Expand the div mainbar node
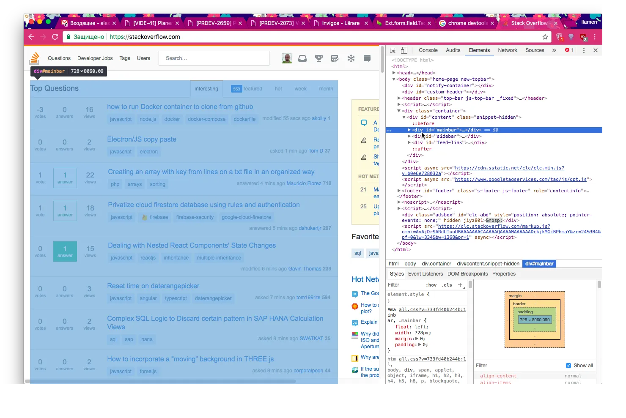The width and height of the screenshot is (626, 418). (x=409, y=130)
